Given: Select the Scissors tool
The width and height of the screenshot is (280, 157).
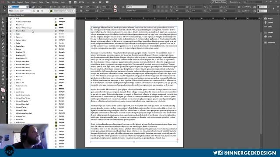Looking at the screenshot, I should coord(3,58).
